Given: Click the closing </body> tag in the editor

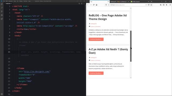Looking at the screenshot, I should coord(18,88).
